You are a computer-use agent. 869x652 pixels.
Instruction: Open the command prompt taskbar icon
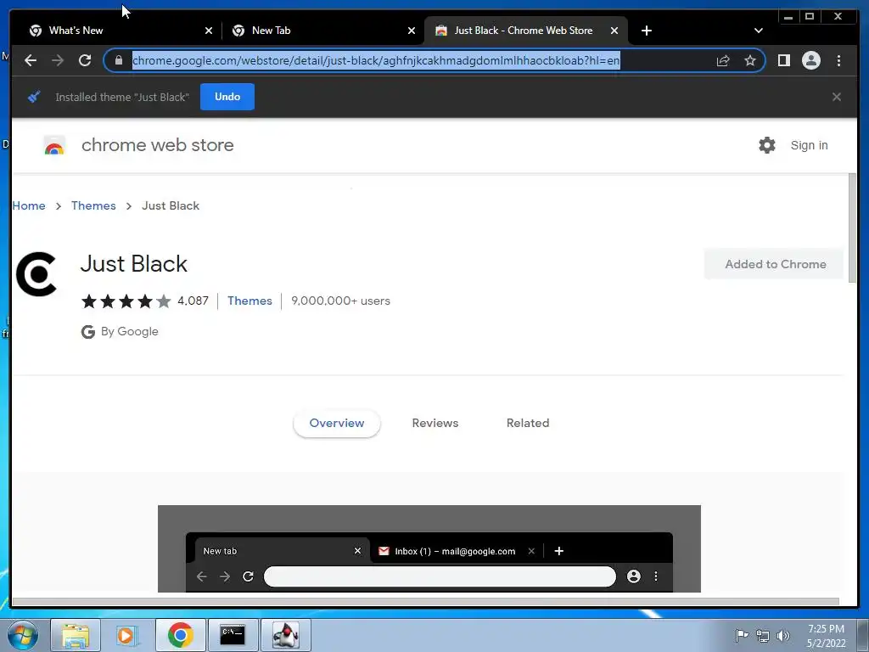[233, 635]
